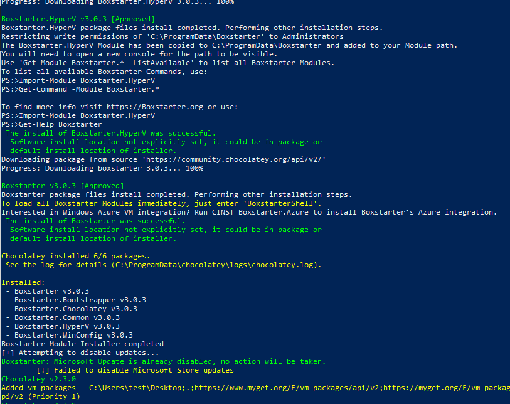Click the 'Chocolatey installed 6/6 packages' line
This screenshot has width=510, height=404.
tap(75, 256)
